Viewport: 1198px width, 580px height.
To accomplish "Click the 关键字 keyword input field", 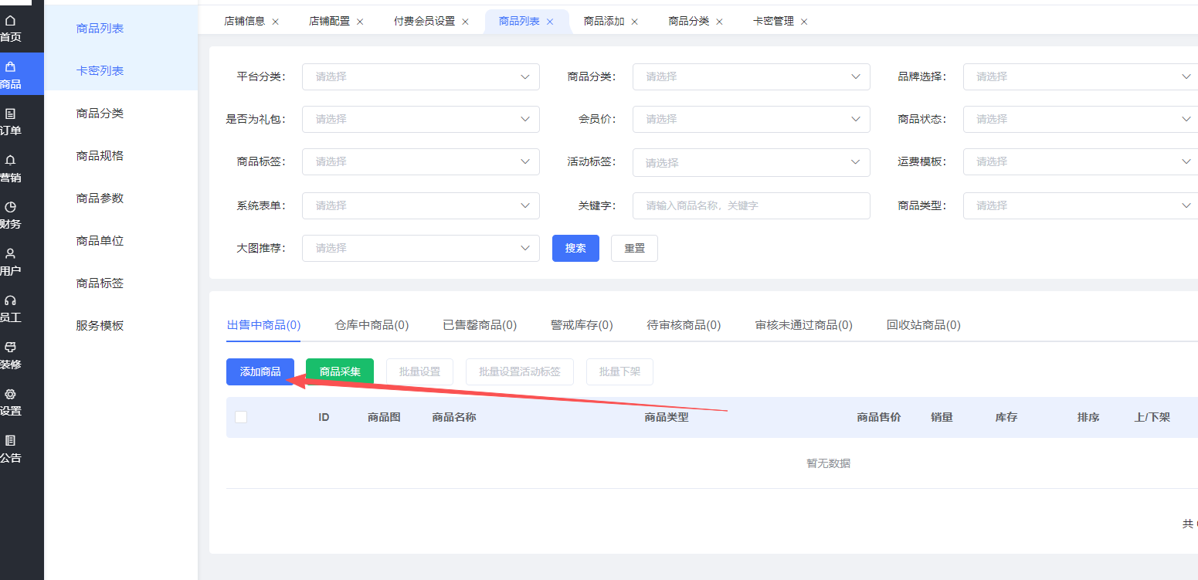I will click(x=751, y=205).
